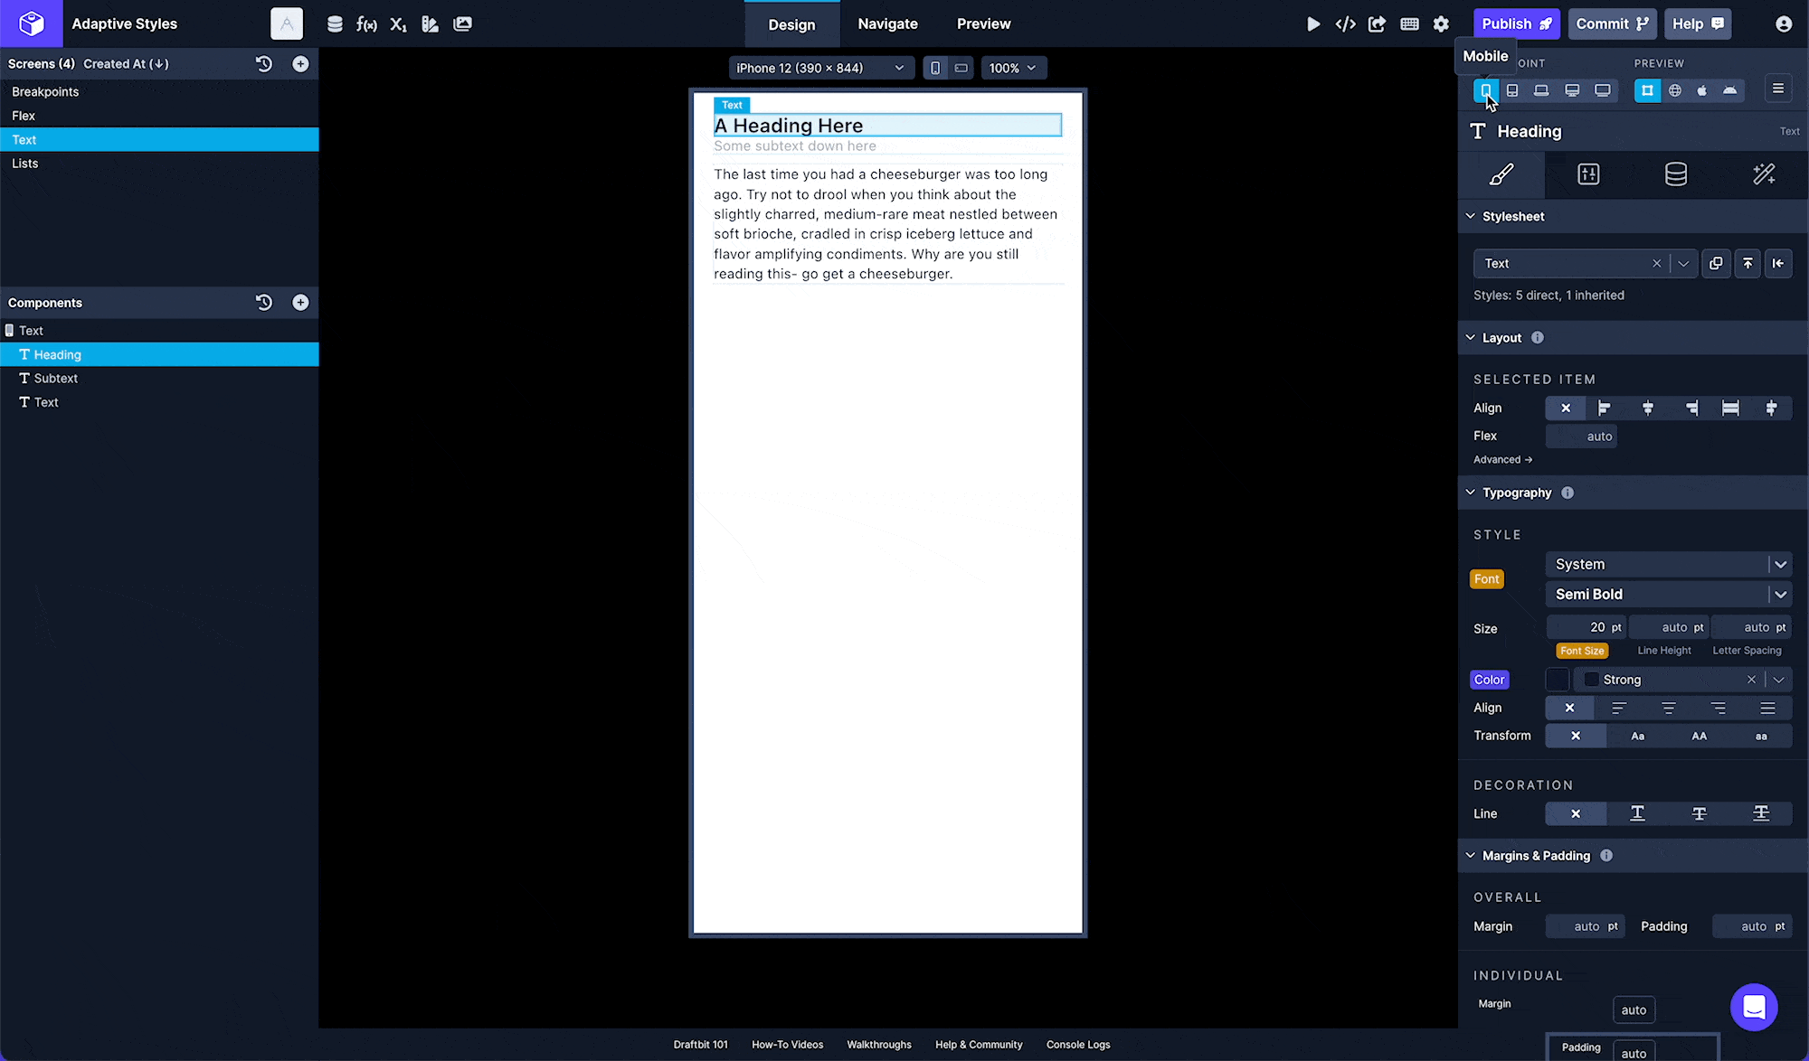Collapse the Typography section

[1471, 493]
